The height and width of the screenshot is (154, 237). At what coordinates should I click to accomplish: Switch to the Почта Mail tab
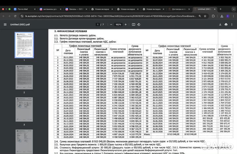[x=23, y=10]
